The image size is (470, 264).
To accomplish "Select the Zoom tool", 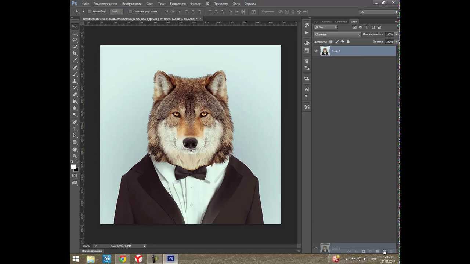I will click(x=75, y=156).
